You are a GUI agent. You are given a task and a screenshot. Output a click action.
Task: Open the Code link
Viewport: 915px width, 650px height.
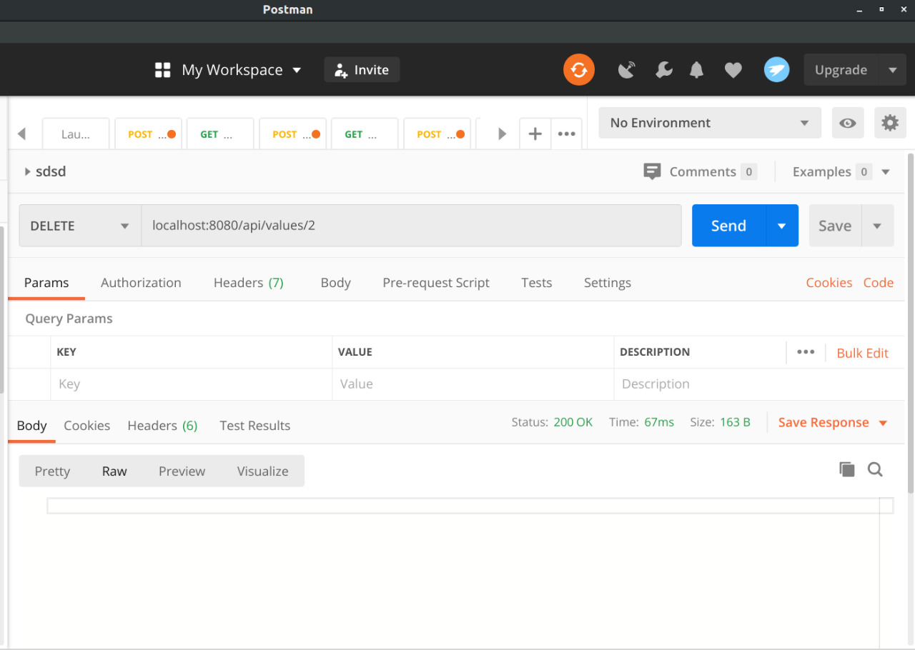pyautogui.click(x=879, y=283)
